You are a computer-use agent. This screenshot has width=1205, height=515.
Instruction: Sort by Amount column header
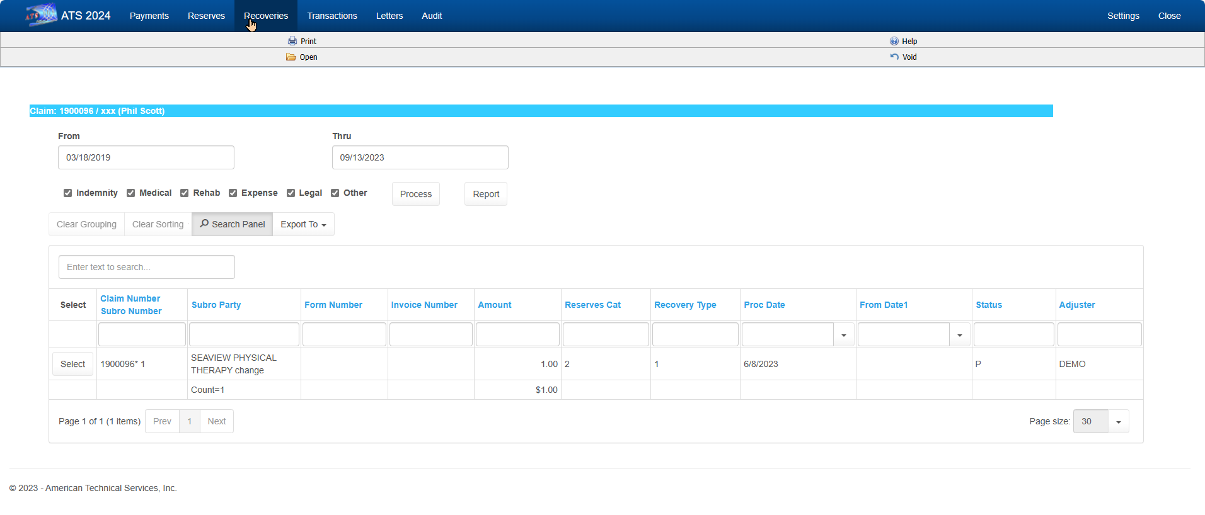(x=494, y=305)
